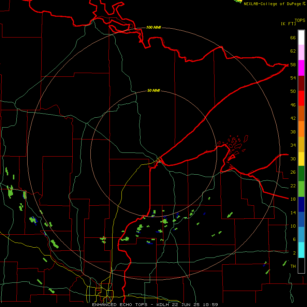The height and width of the screenshot is (307, 307).
Task: Click the dark green legend swatch near 26
Action: click(x=301, y=174)
